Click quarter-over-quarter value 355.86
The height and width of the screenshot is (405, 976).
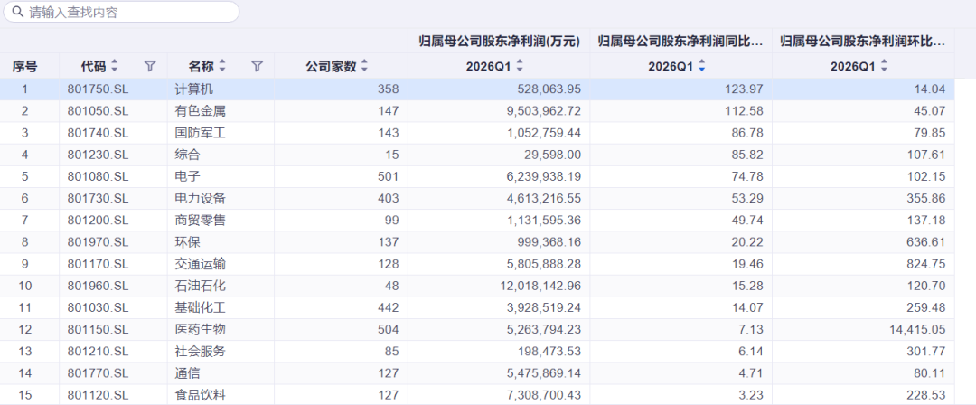click(x=928, y=198)
